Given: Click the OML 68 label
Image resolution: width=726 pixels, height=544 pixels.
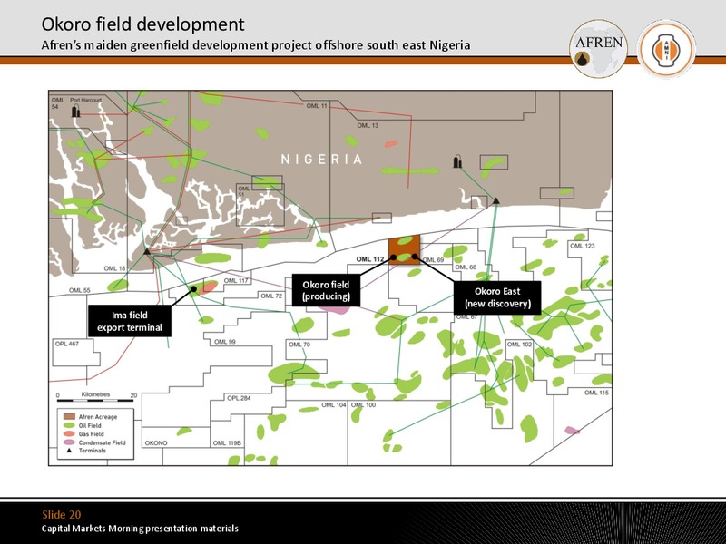Looking at the screenshot, I should [466, 267].
